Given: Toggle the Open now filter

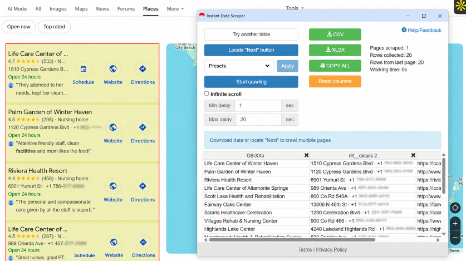Looking at the screenshot, I should tap(19, 27).
